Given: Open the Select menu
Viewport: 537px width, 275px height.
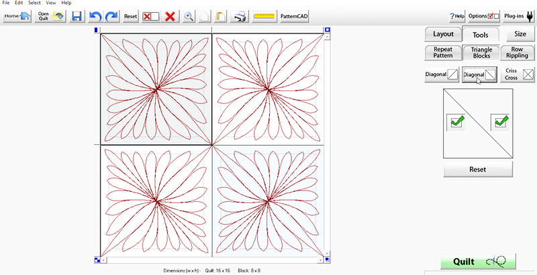Looking at the screenshot, I should [34, 3].
